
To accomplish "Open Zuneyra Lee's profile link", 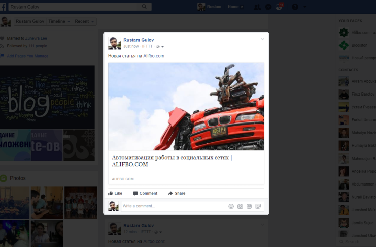I will pos(36,38).
